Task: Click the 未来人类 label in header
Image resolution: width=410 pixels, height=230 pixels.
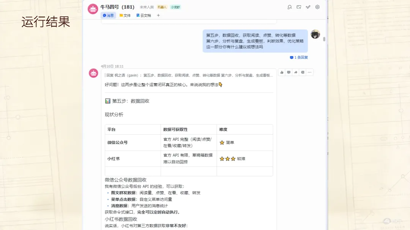Action: coord(147,7)
